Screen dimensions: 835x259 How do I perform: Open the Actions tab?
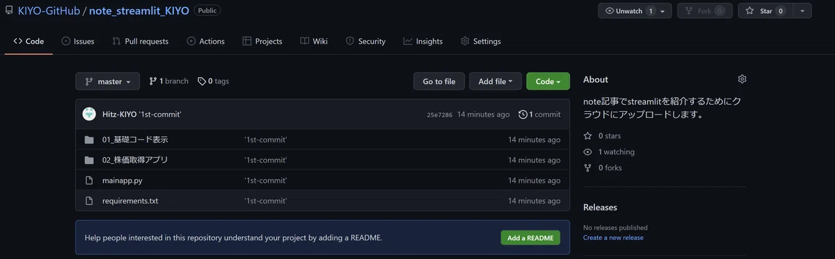206,41
